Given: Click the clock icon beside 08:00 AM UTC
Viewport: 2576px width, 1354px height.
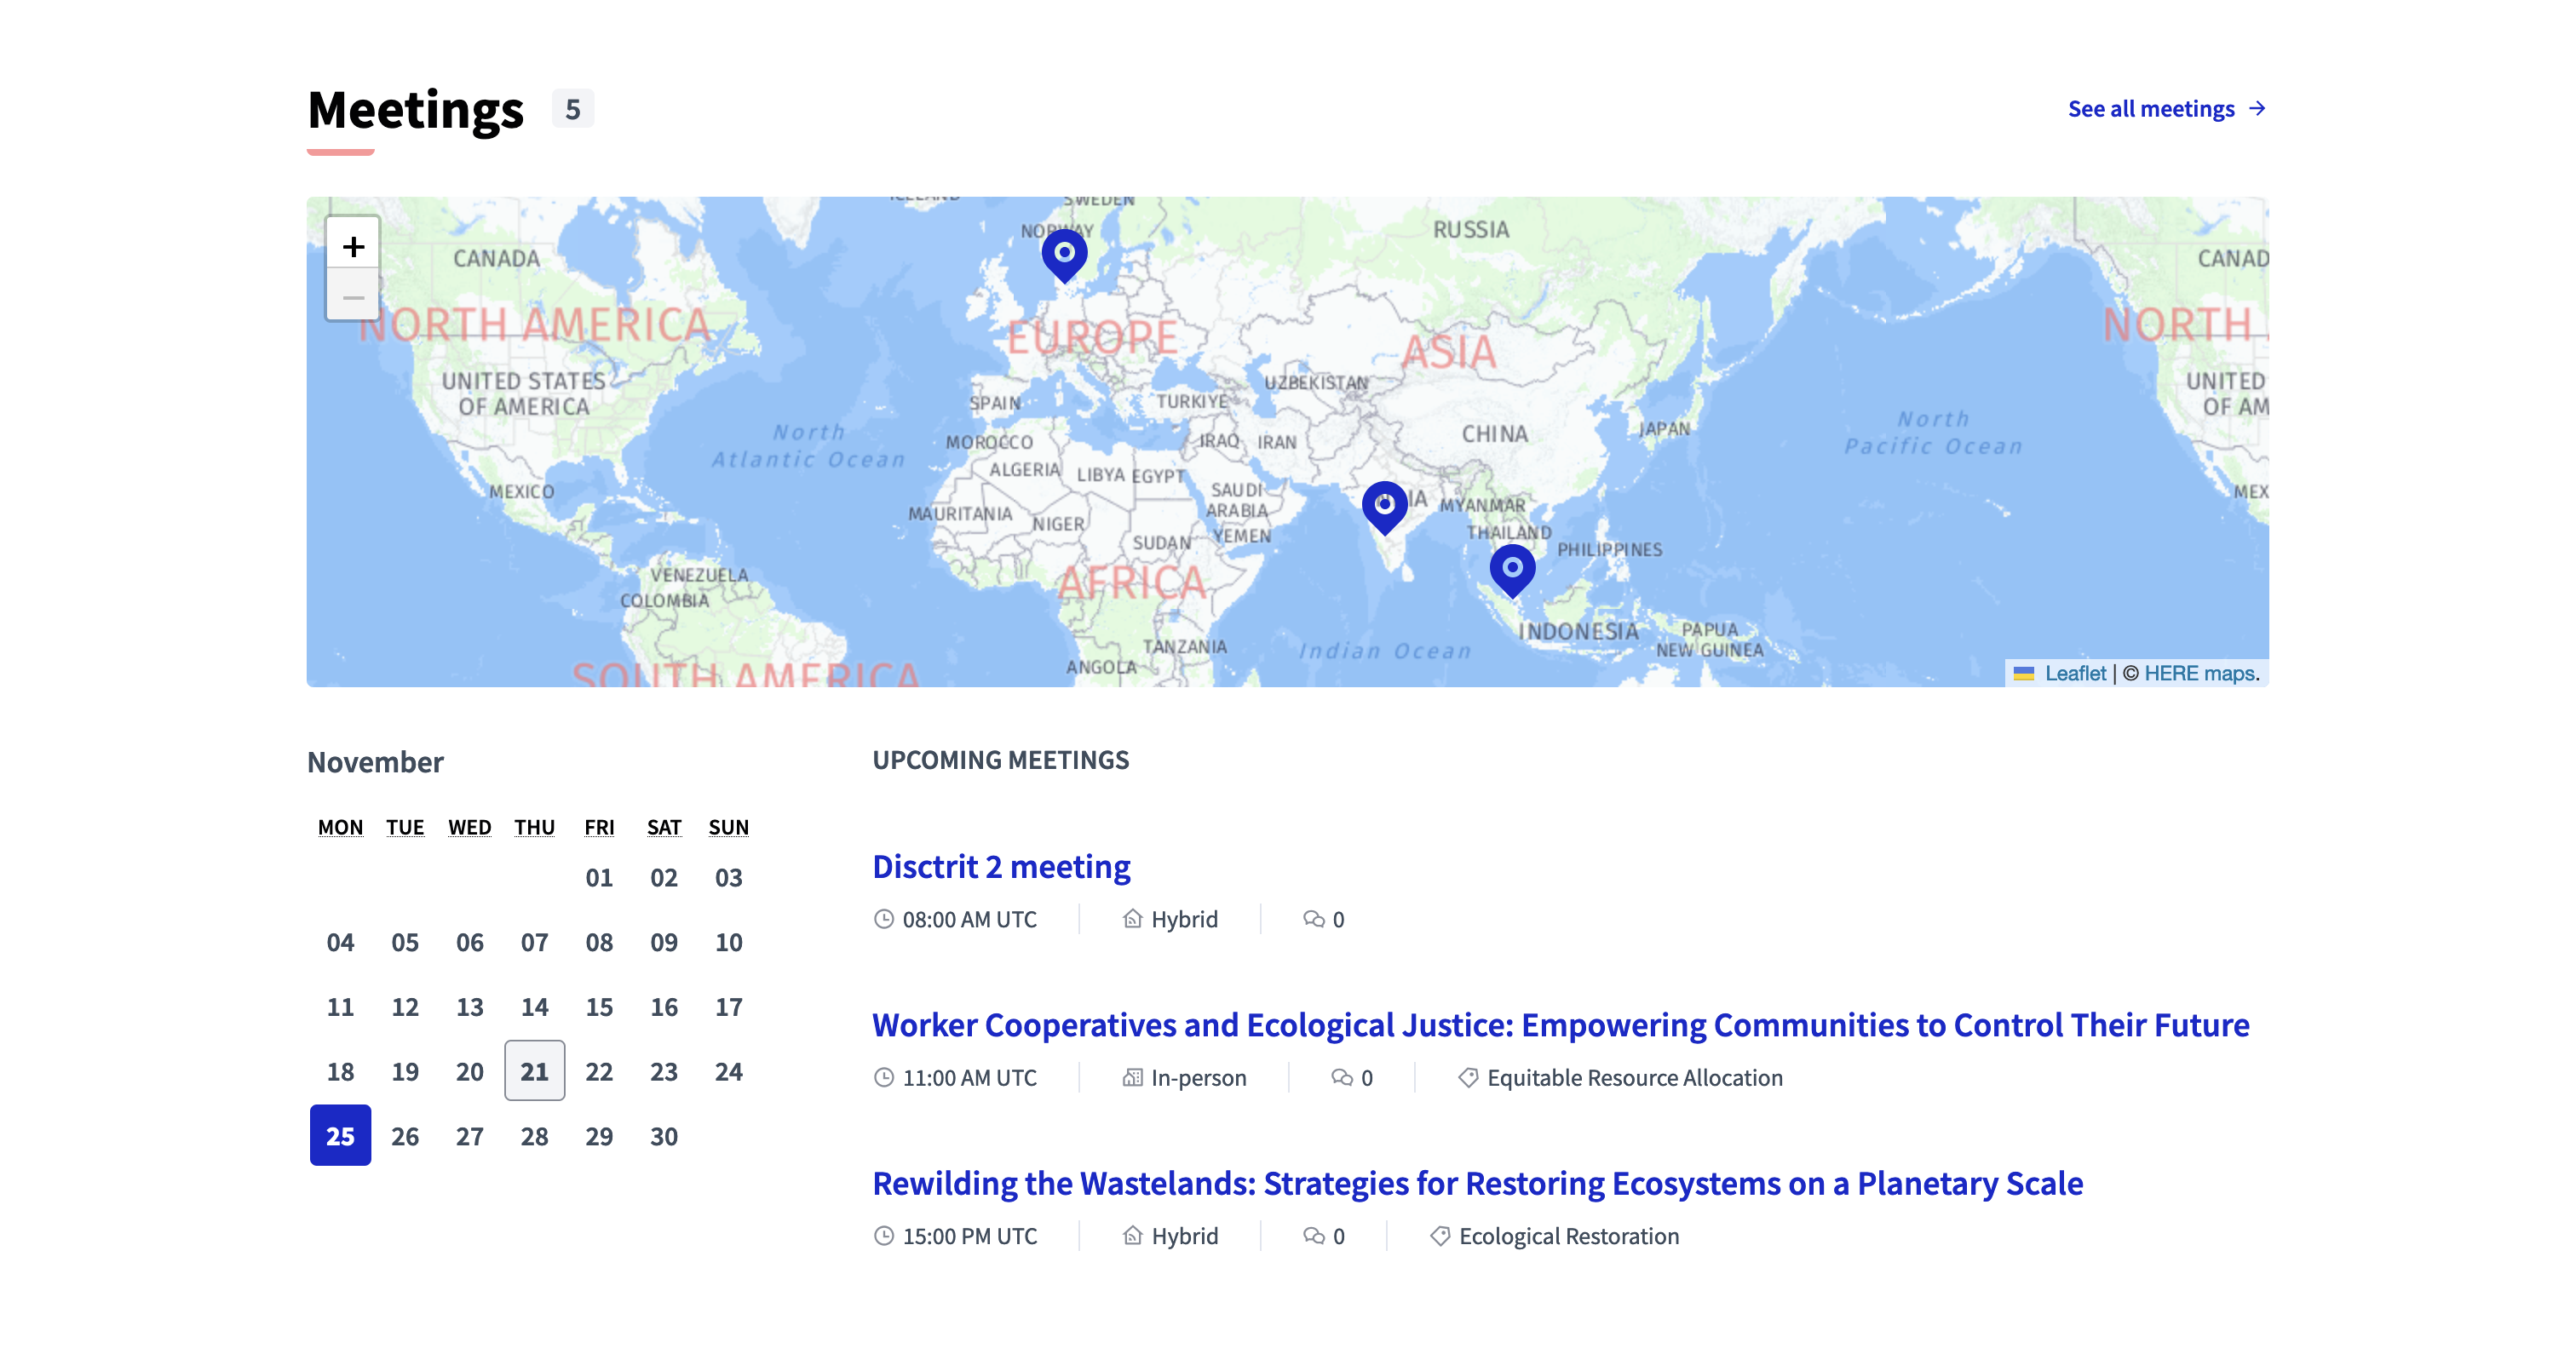Looking at the screenshot, I should (x=884, y=919).
